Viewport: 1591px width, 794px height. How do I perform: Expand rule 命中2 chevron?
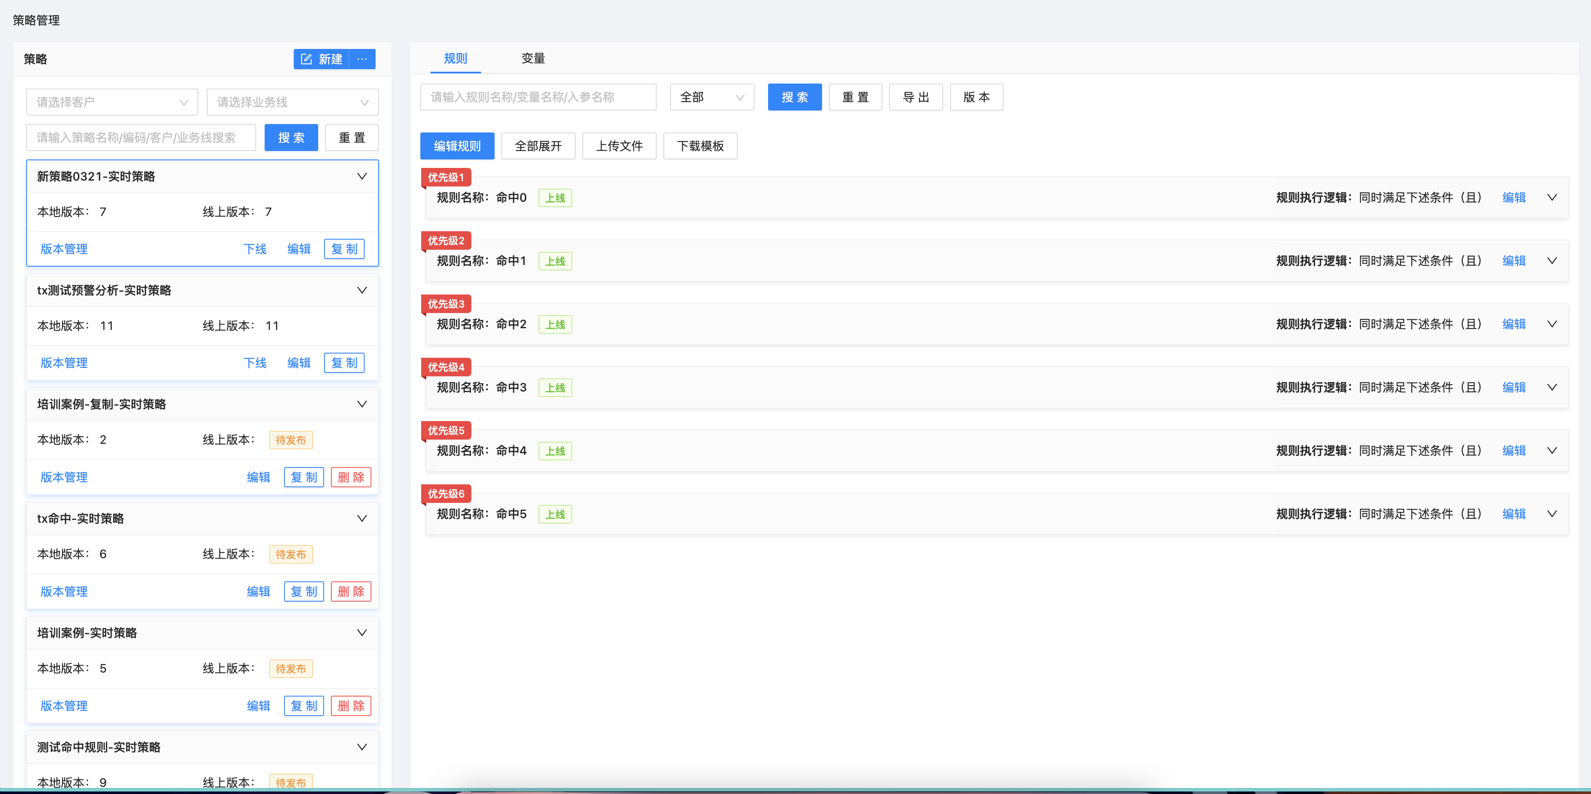pyautogui.click(x=1551, y=324)
